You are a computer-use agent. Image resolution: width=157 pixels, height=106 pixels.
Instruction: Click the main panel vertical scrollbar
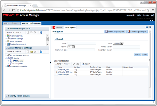tap(150, 60)
